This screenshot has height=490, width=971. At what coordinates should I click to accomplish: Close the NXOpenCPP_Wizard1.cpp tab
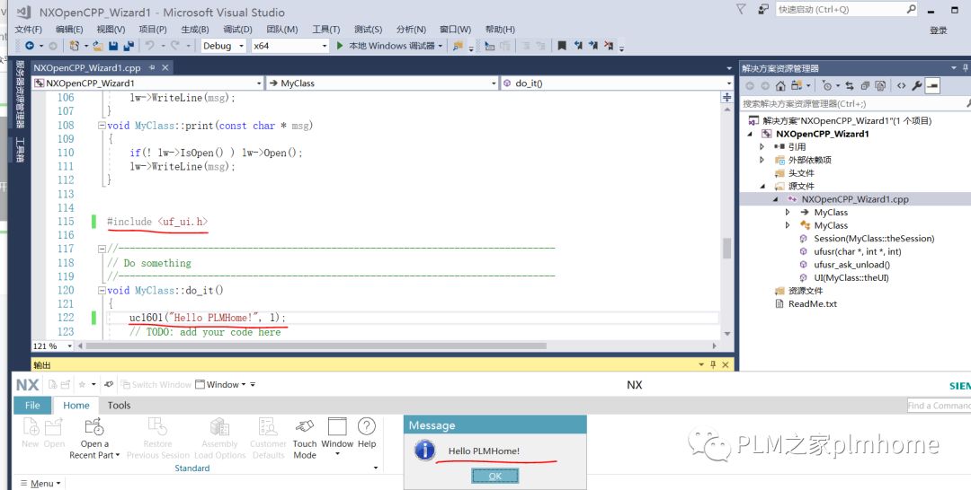point(165,67)
